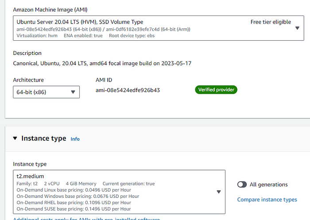
Task: Click the Root device type: ebs text
Action: [x=132, y=35]
